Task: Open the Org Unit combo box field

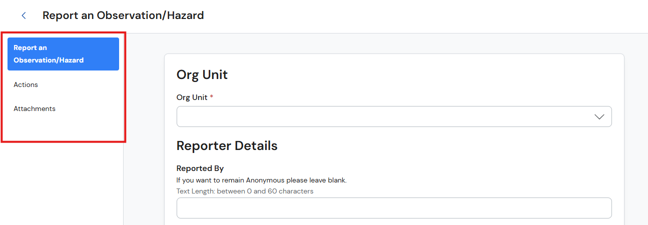Action: 394,116
